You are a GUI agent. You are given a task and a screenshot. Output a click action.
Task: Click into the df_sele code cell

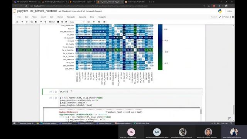pyautogui.click(x=130, y=92)
